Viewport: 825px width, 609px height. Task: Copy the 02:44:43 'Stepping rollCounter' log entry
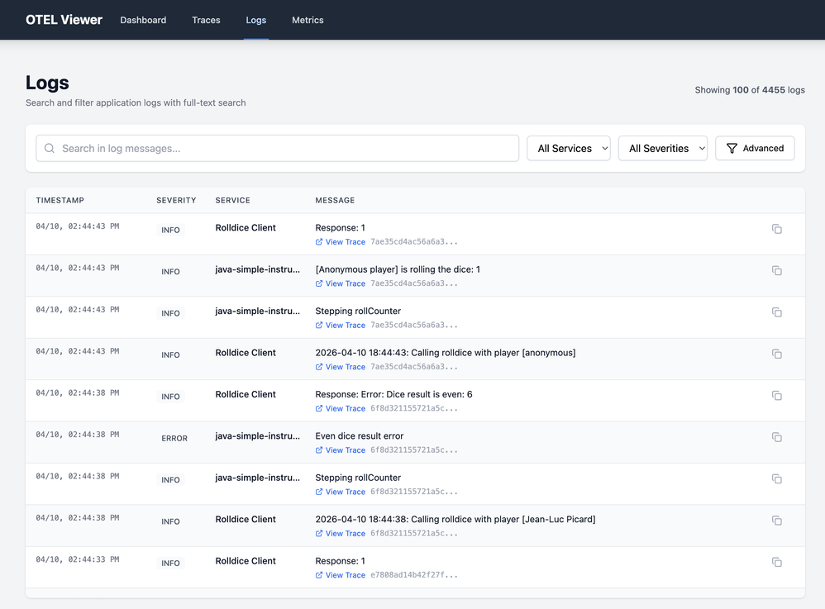(776, 312)
